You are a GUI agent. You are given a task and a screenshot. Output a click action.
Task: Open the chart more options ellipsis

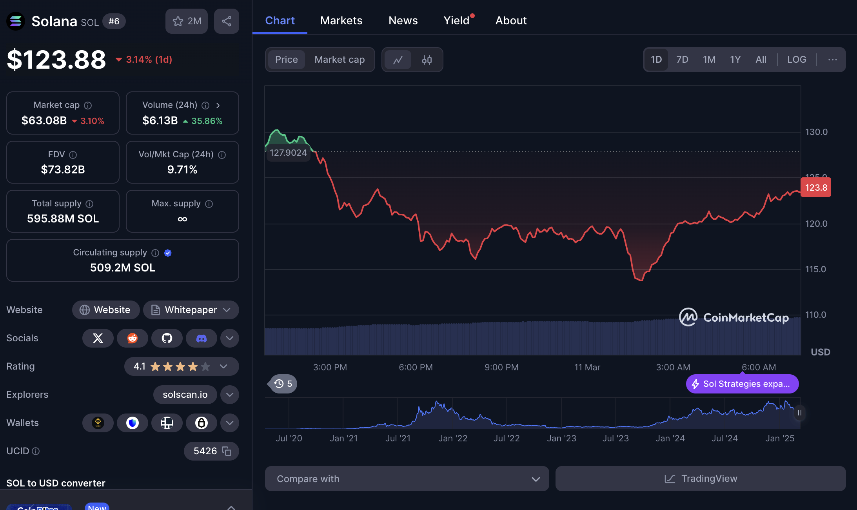[x=833, y=60]
